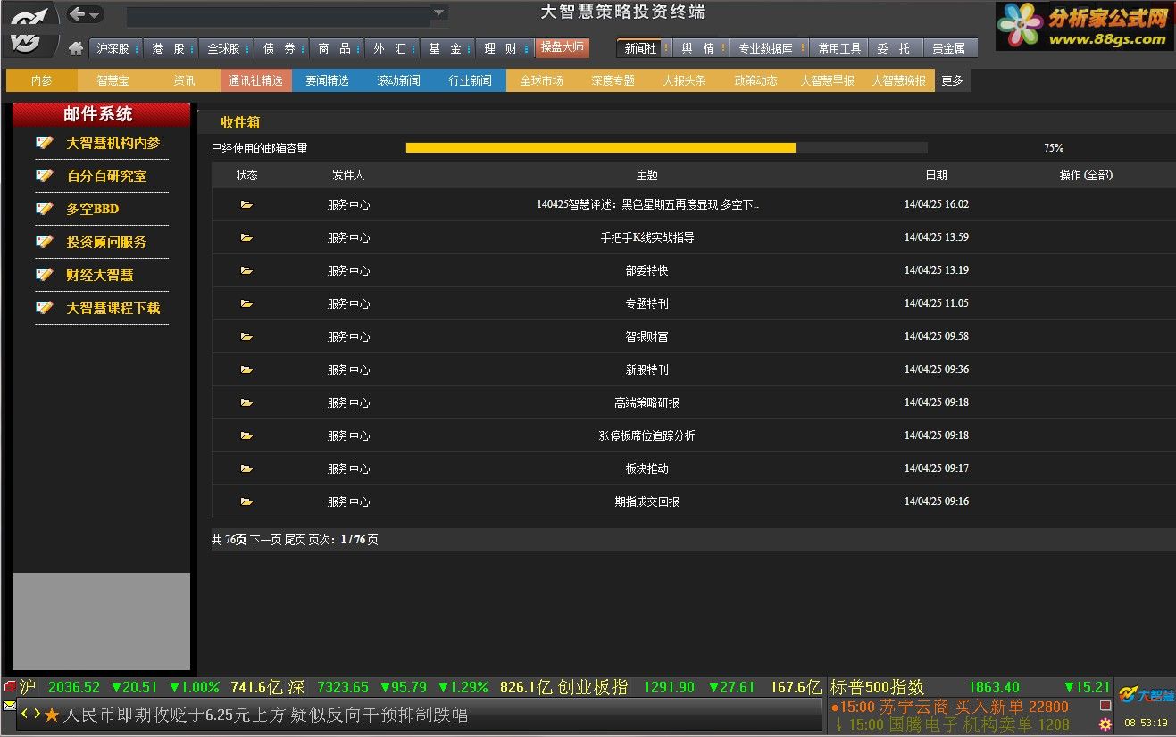The height and width of the screenshot is (737, 1176).
Task: Open the 大智慧机构内参 sidebar link
Action: click(x=113, y=143)
